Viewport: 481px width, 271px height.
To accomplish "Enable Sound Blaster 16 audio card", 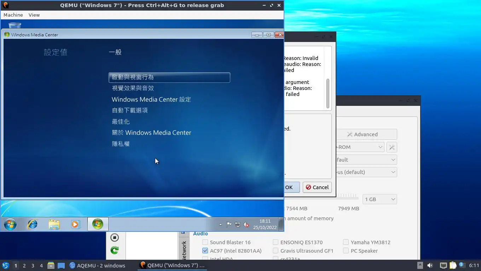I will (x=205, y=242).
